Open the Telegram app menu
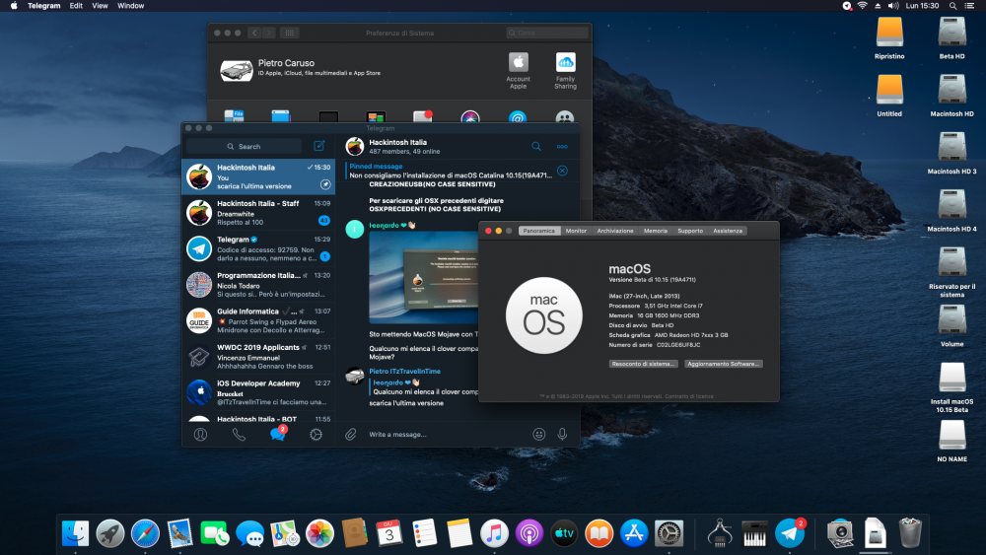Screen dimensions: 986x555 [44, 6]
